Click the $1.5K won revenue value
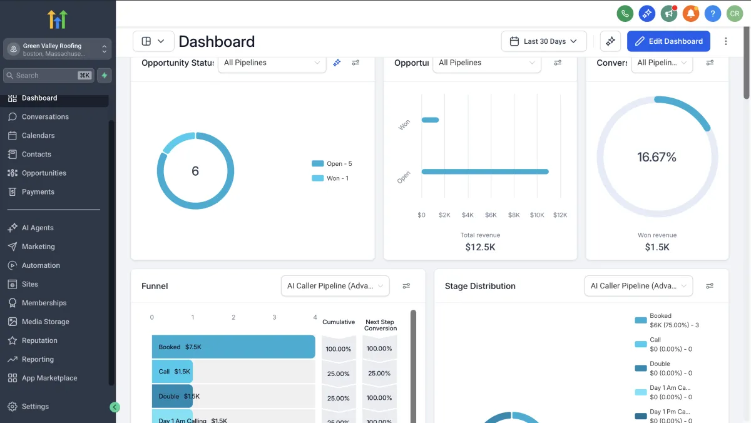 point(657,247)
